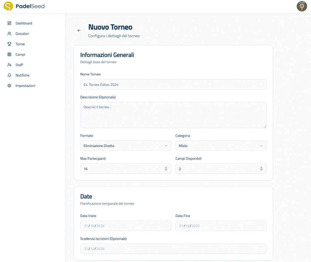Select the Data Inizio date field
Viewport: 311px width, 262px height.
[125, 226]
